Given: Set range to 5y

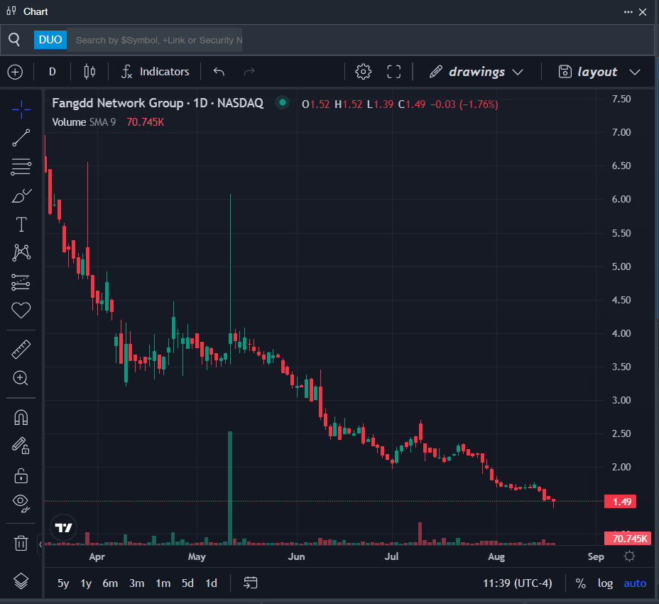Looking at the screenshot, I should (x=63, y=583).
